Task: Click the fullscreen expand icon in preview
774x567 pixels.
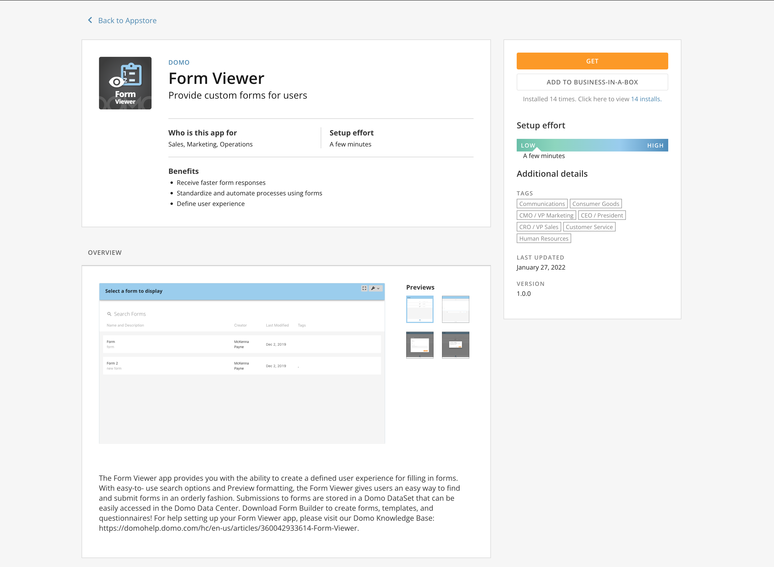Action: tap(364, 288)
